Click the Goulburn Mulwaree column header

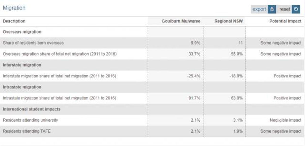[x=181, y=21]
